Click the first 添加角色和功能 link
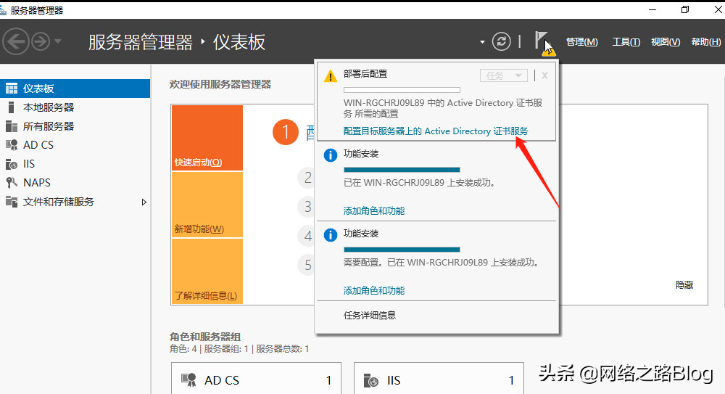Screen dimensions: 725x394 (x=374, y=211)
